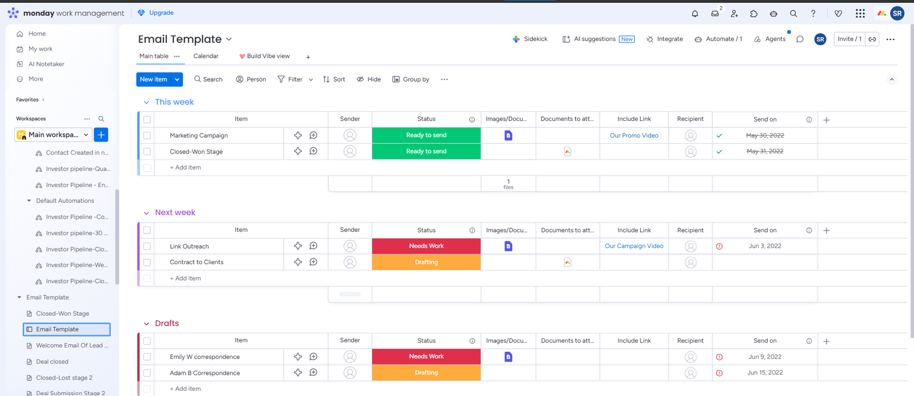Open board options three-dot menu
This screenshot has width=914, height=396.
tap(891, 39)
